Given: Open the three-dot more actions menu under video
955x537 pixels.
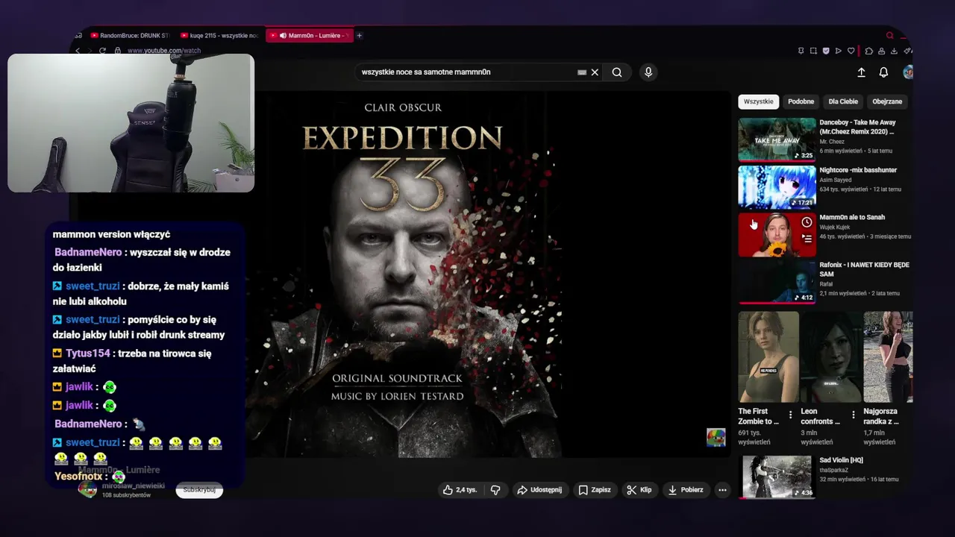Looking at the screenshot, I should click(722, 490).
